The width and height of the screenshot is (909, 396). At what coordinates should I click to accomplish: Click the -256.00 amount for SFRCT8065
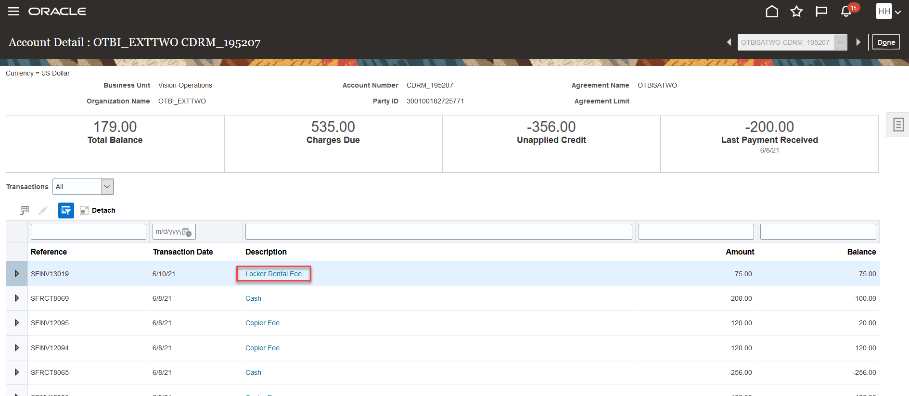[x=740, y=372]
